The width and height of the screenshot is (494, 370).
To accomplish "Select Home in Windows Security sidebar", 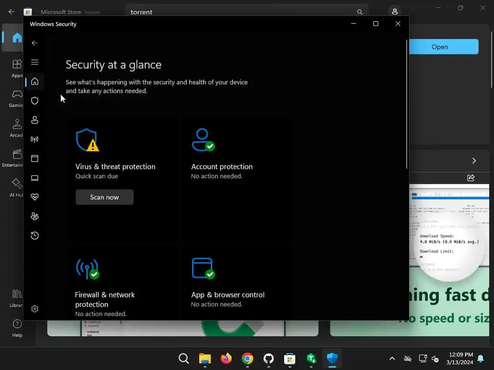I will [x=35, y=81].
